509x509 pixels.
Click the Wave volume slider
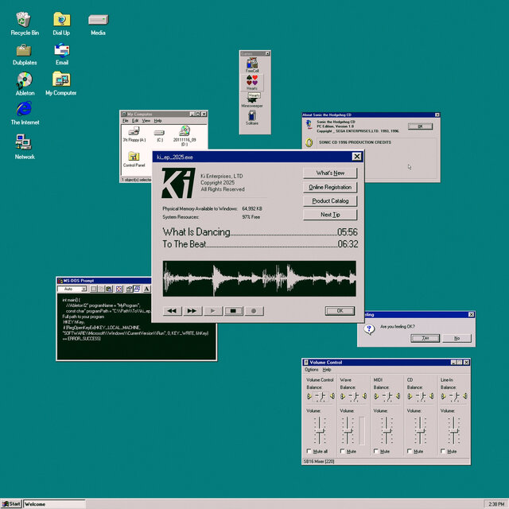[348, 431]
